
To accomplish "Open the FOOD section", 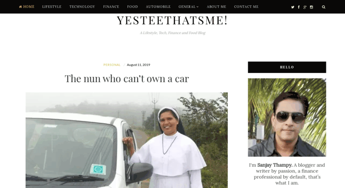I will (132, 7).
